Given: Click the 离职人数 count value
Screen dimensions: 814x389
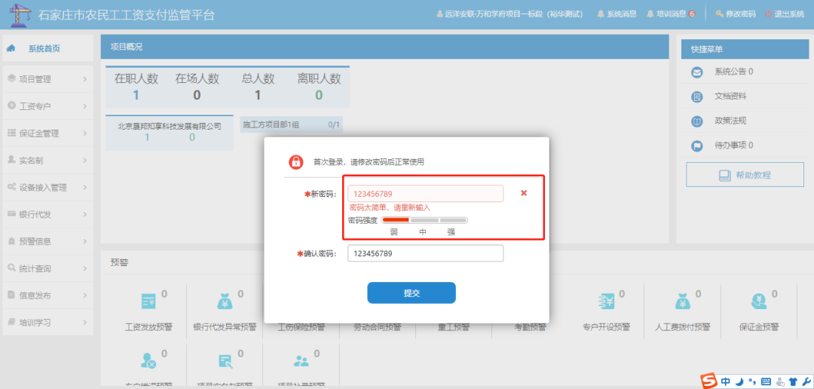Looking at the screenshot, I should (x=319, y=95).
